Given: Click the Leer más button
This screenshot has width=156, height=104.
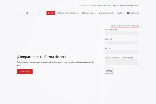Looking at the screenshot, I should coord(25,71).
